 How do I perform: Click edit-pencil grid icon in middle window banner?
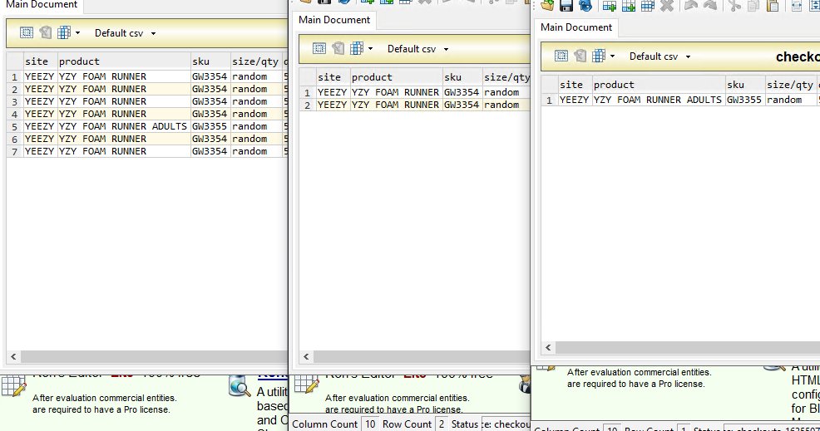[306, 385]
